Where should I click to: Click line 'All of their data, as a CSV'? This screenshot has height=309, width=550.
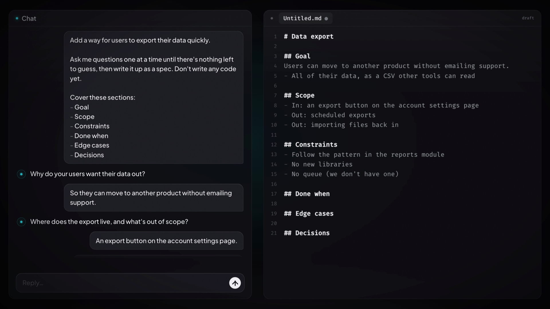tap(379, 76)
